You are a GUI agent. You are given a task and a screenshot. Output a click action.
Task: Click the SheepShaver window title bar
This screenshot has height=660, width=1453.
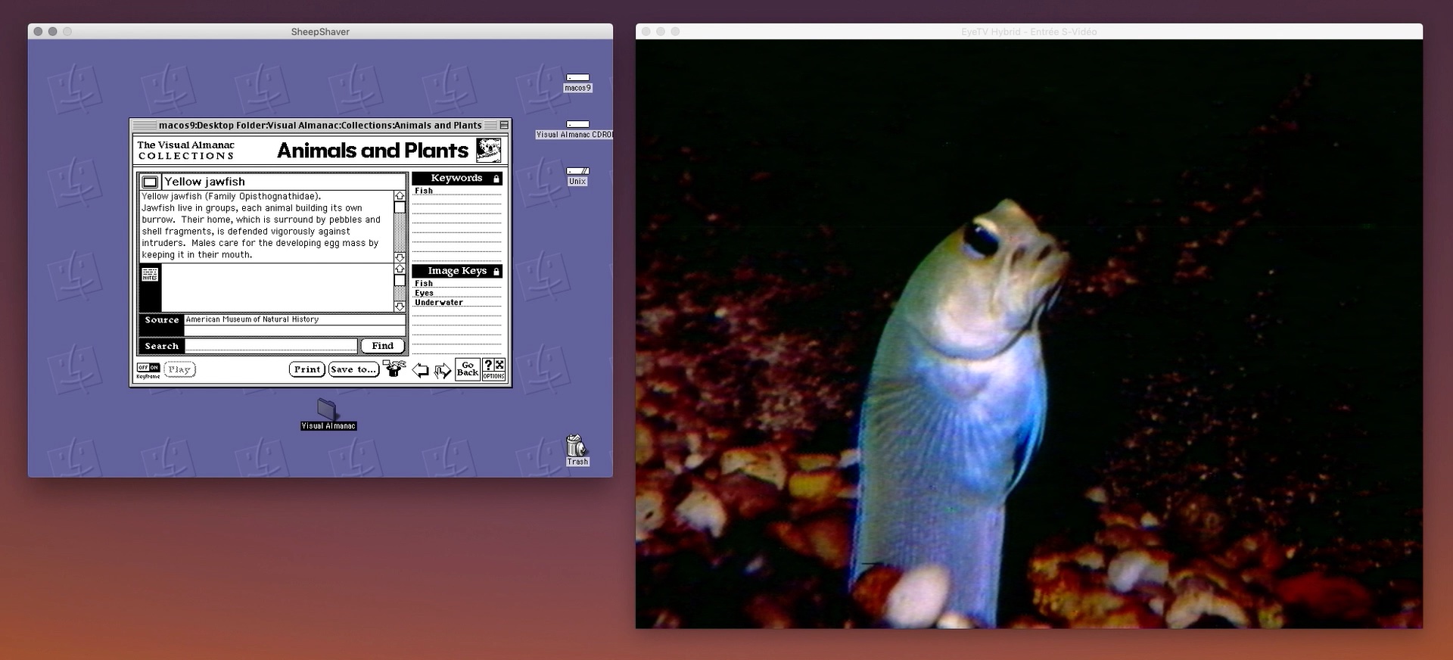coord(320,31)
